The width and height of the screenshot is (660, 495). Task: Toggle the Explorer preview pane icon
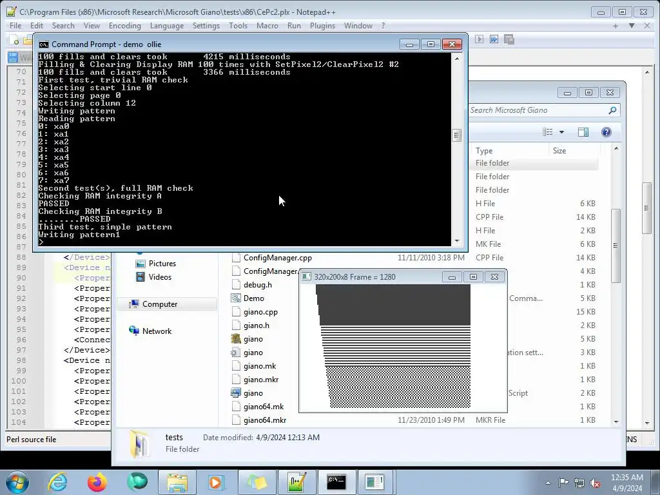pos(583,132)
